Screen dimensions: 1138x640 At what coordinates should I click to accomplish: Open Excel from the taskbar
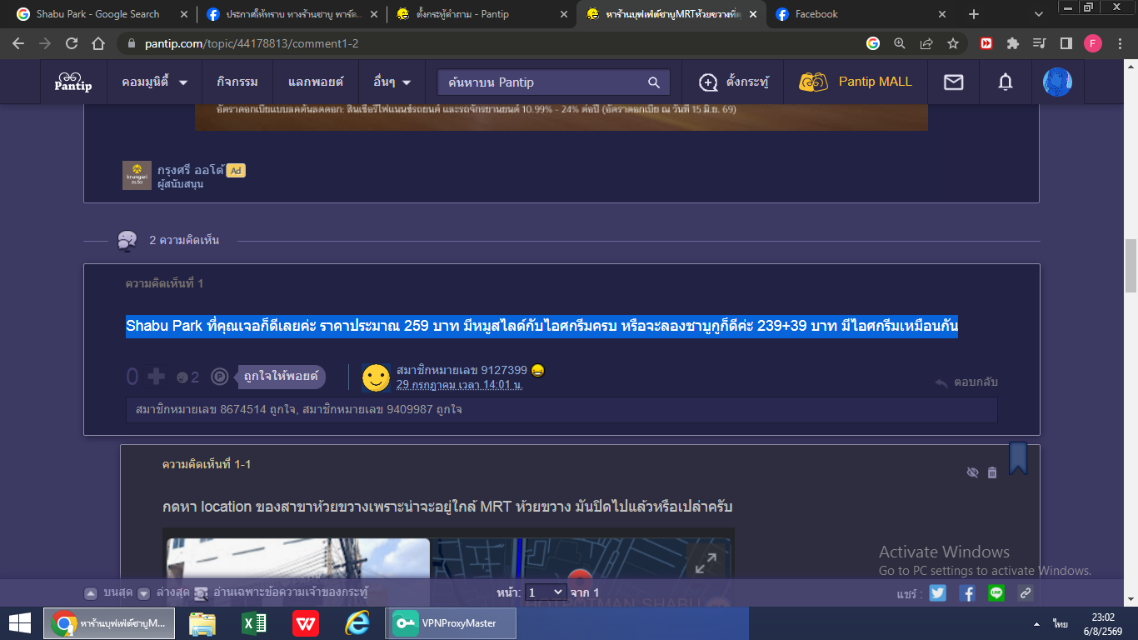[253, 623]
